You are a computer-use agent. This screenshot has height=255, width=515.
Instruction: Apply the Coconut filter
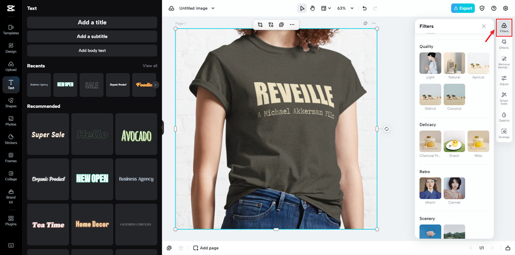[x=454, y=94]
